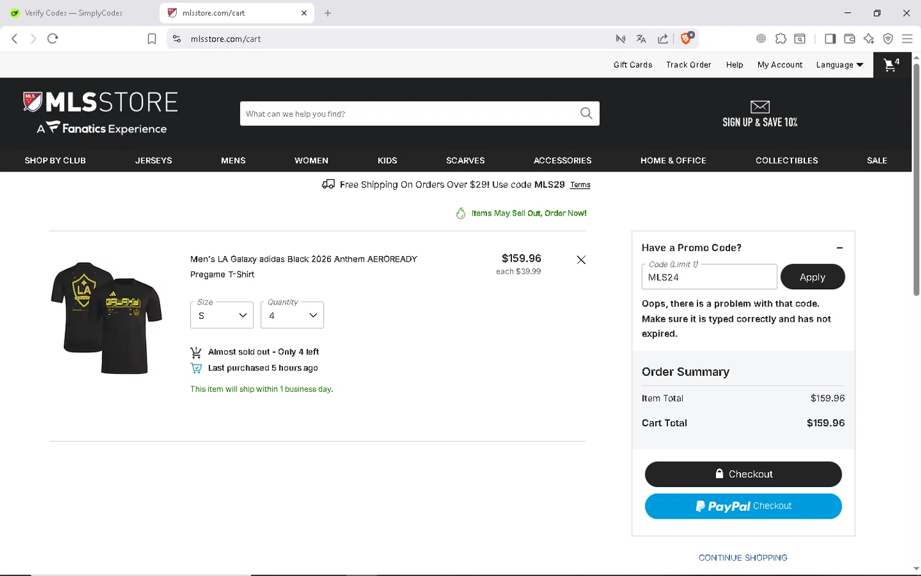
Task: Click the PayPal Checkout button
Action: point(743,506)
